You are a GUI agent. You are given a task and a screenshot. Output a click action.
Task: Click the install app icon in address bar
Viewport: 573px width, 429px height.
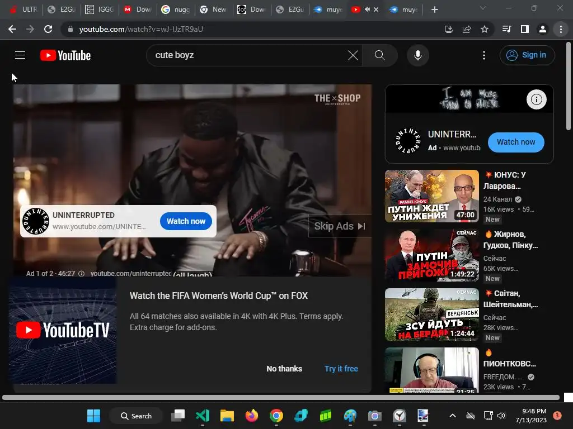coord(448,29)
